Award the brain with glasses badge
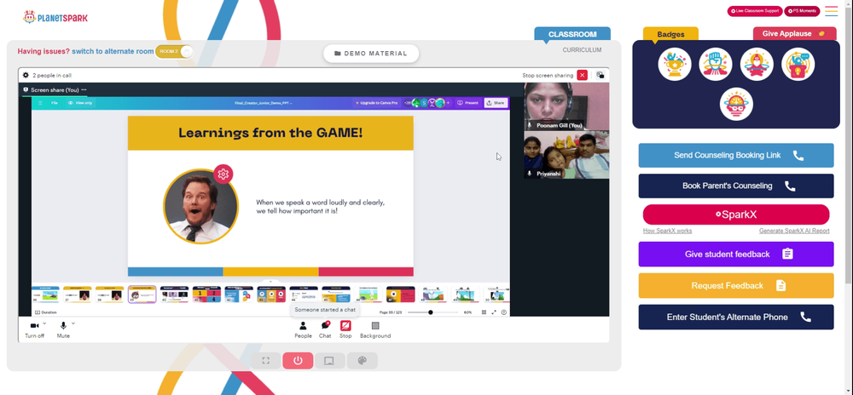 [736, 104]
